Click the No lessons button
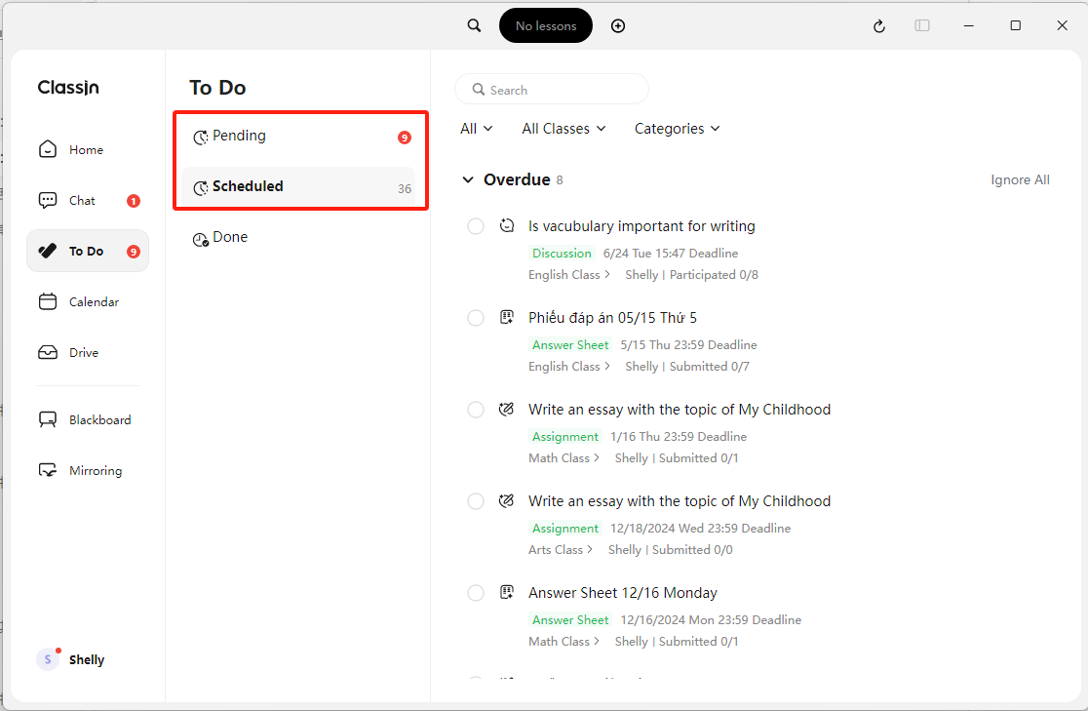The height and width of the screenshot is (711, 1088). 545,25
